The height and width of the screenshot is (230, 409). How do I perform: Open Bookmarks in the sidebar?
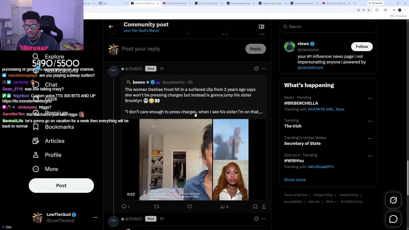(x=53, y=127)
